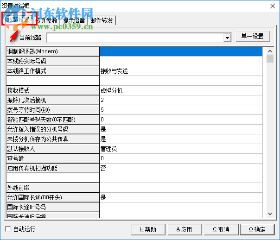Click the 未拨分机保存为公共传真 value 是
This screenshot has height=240, width=280.
(181, 139)
